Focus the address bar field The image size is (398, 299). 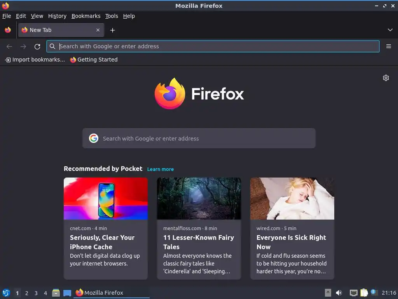pos(213,46)
